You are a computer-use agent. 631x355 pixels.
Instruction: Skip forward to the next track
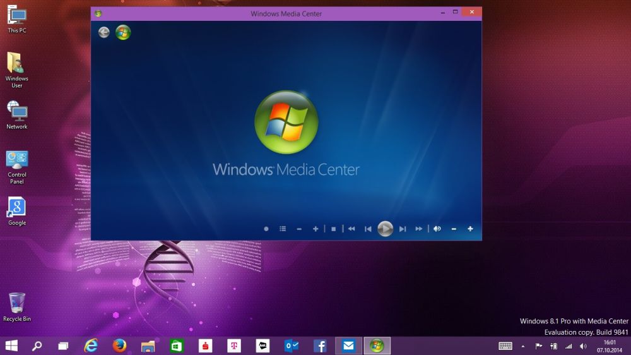point(403,229)
